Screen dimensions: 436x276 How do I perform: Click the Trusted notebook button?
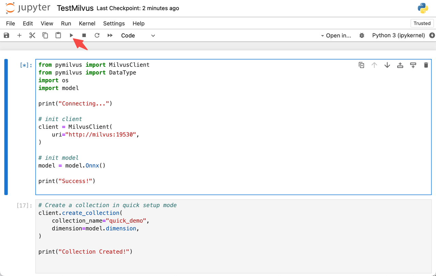[x=422, y=23]
